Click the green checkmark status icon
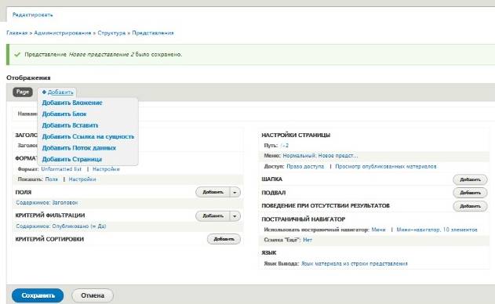495x304 pixels. coord(17,55)
